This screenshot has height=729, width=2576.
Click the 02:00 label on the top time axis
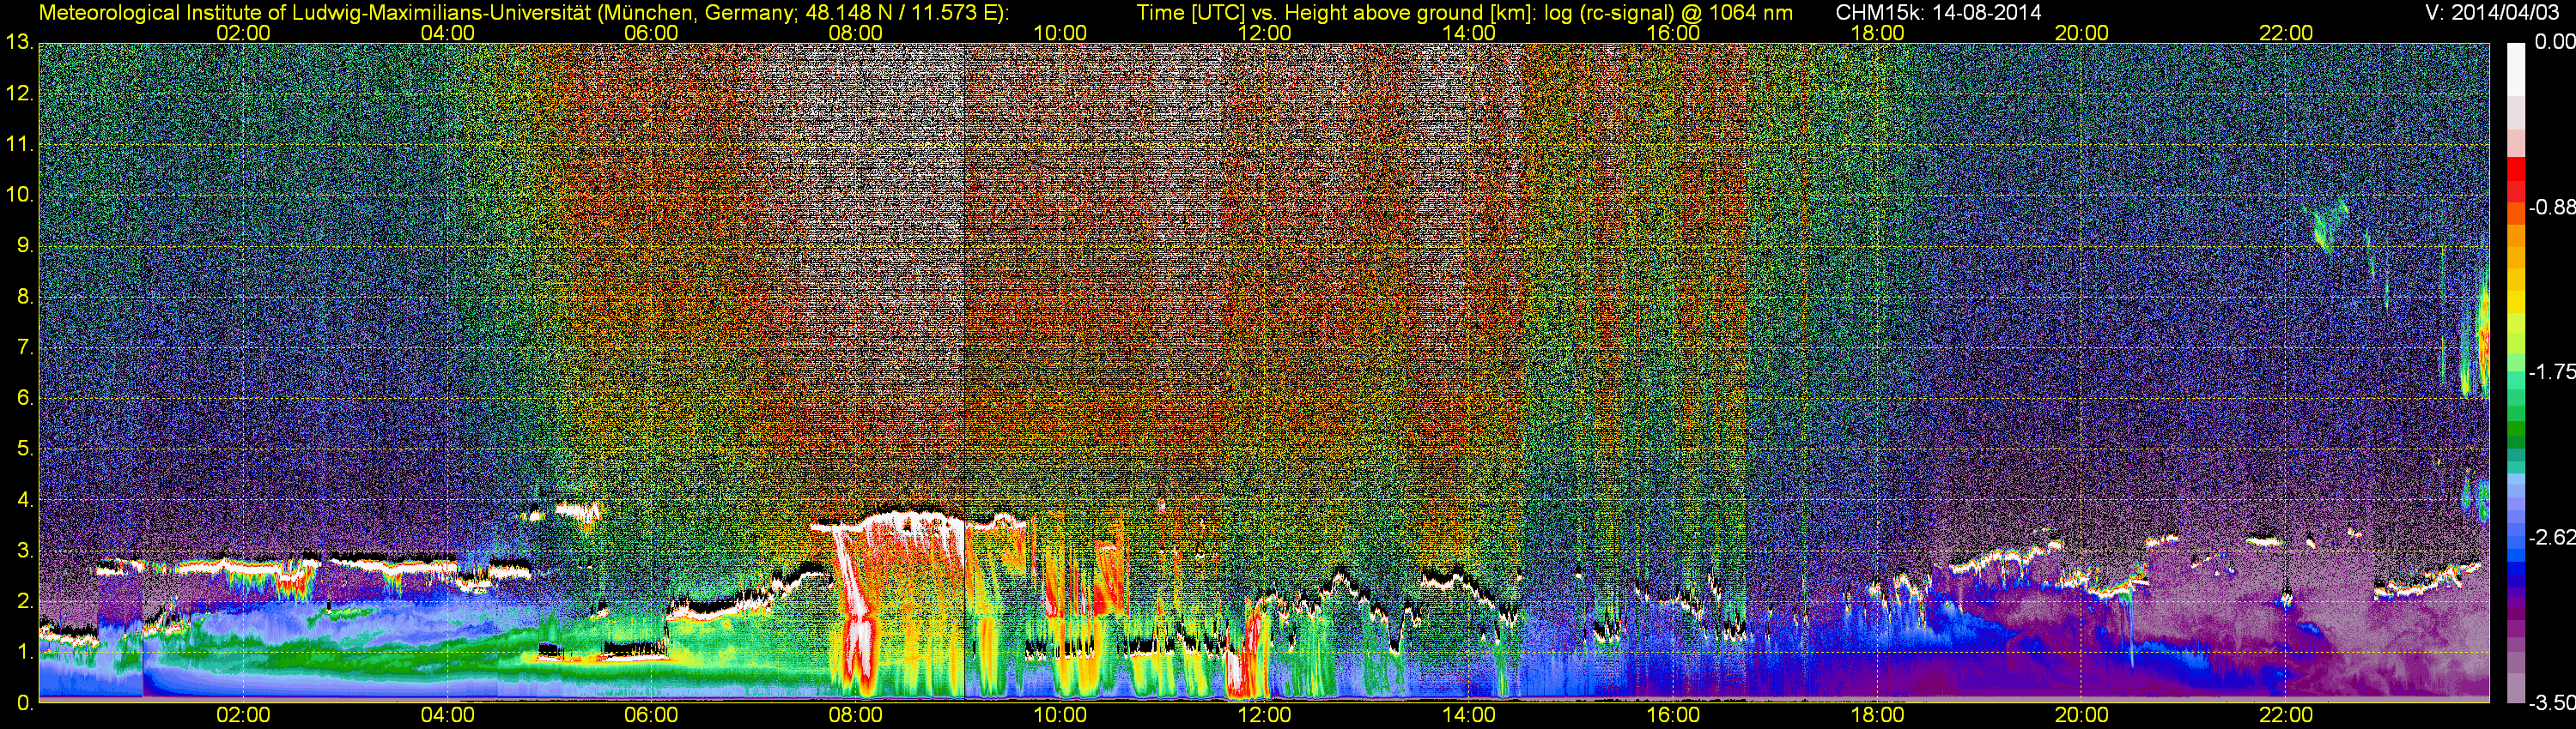(243, 33)
